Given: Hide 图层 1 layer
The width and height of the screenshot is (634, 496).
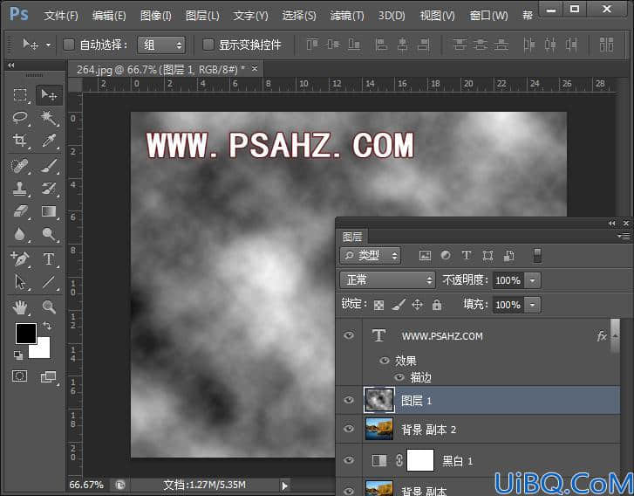Looking at the screenshot, I should coord(349,400).
